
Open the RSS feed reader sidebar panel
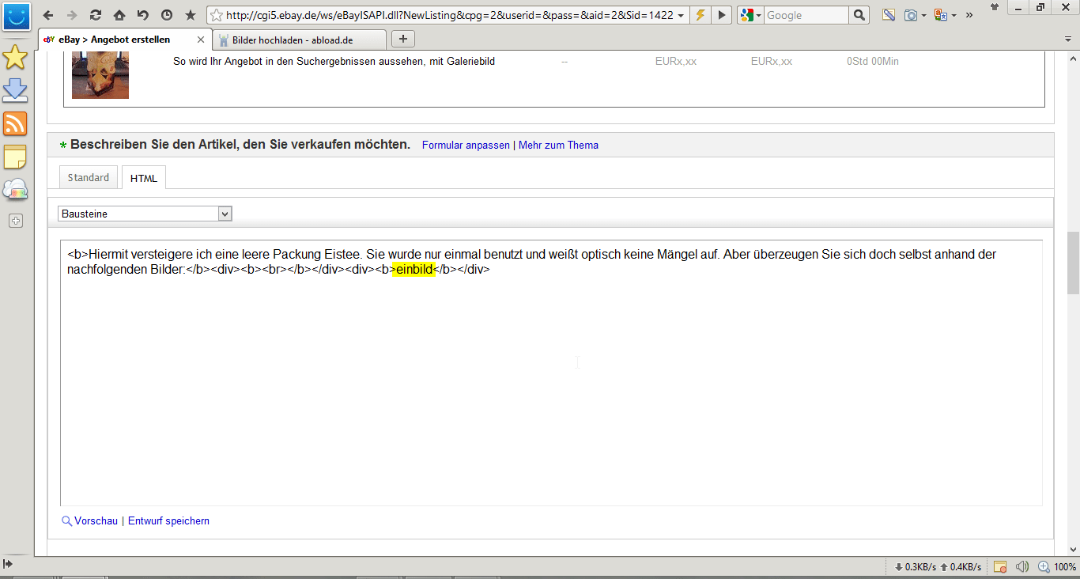coord(15,123)
